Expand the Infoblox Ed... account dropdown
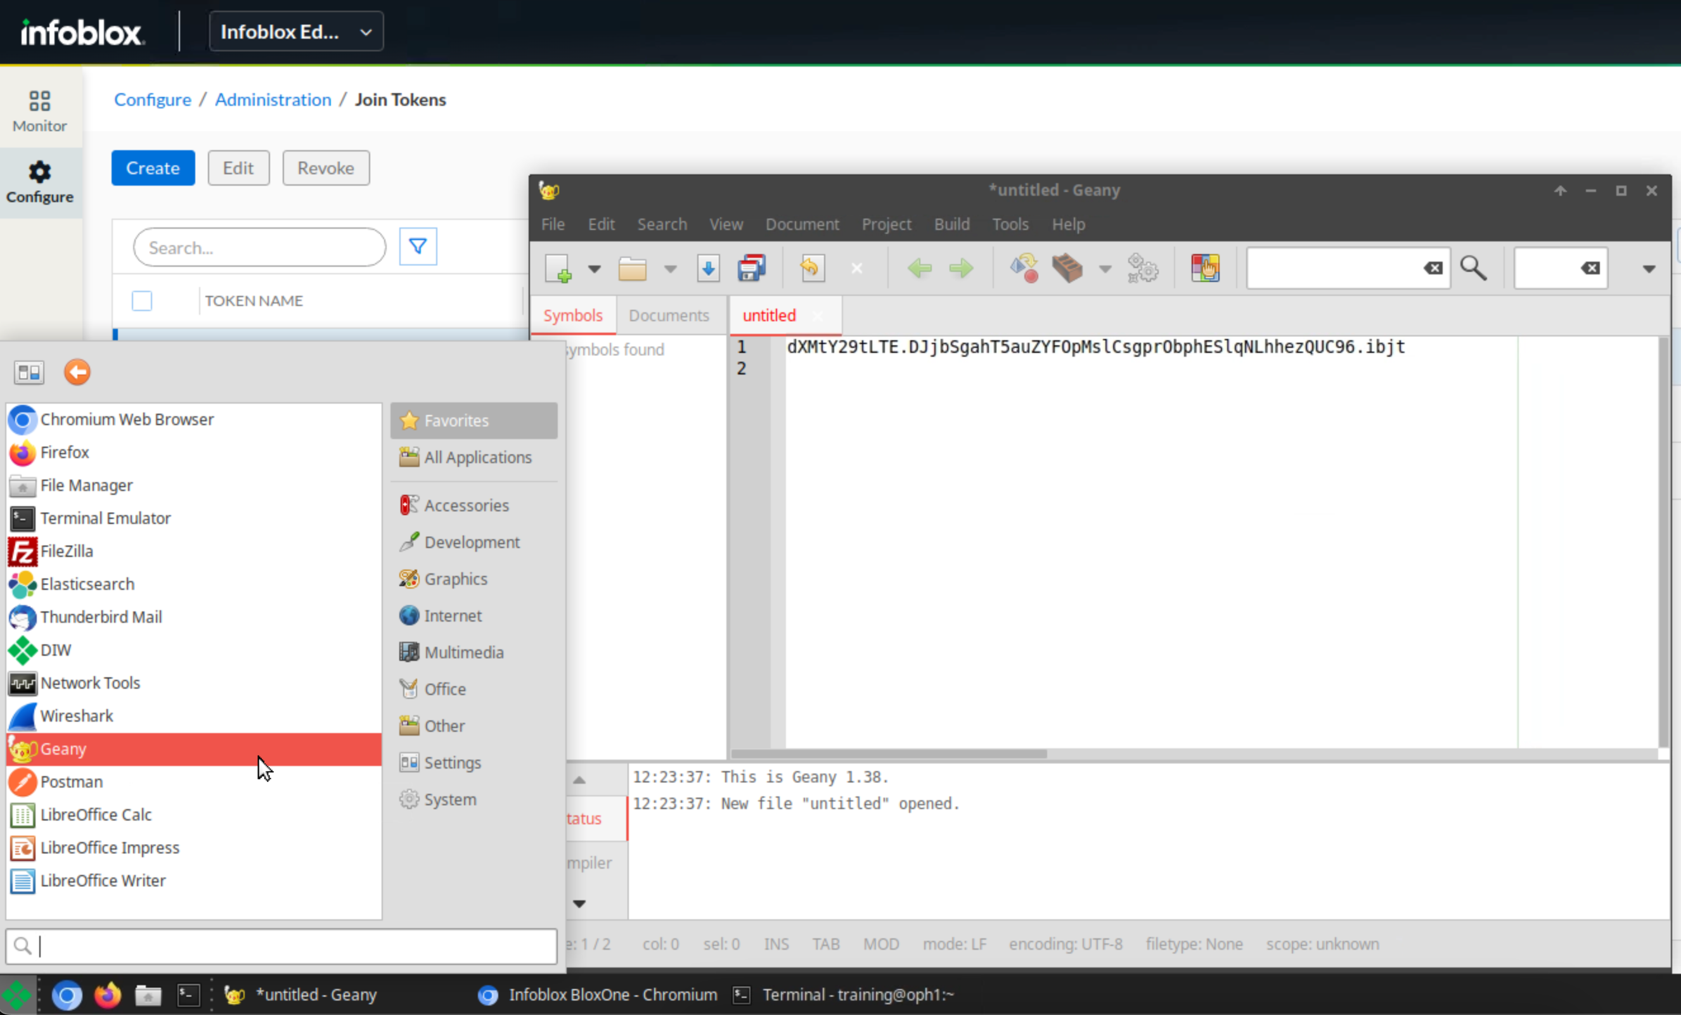Image resolution: width=1681 pixels, height=1015 pixels. click(296, 32)
